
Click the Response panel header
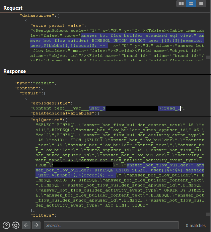pyautogui.click(x=14, y=71)
